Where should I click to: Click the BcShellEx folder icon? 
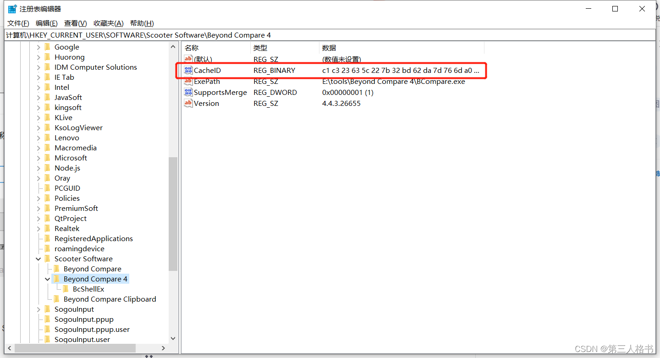[66, 289]
